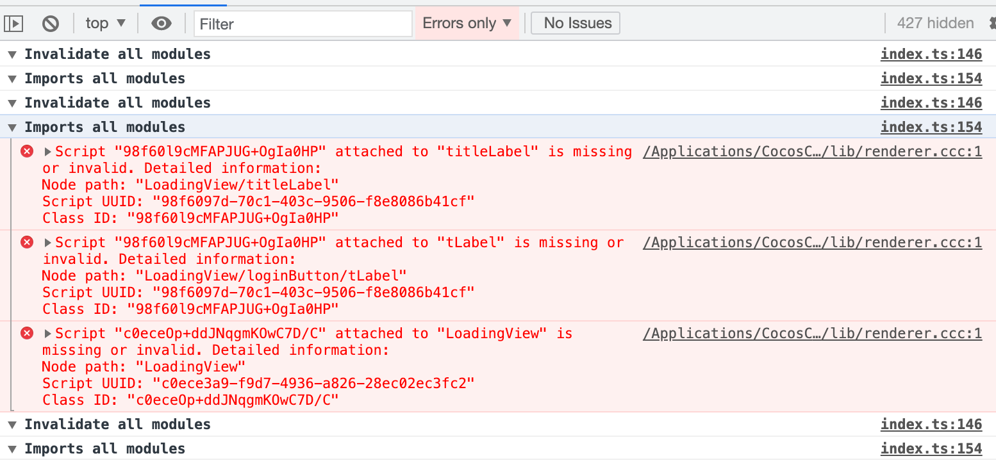Open the first index.ts:154 source link
The image size is (996, 465).
[931, 79]
